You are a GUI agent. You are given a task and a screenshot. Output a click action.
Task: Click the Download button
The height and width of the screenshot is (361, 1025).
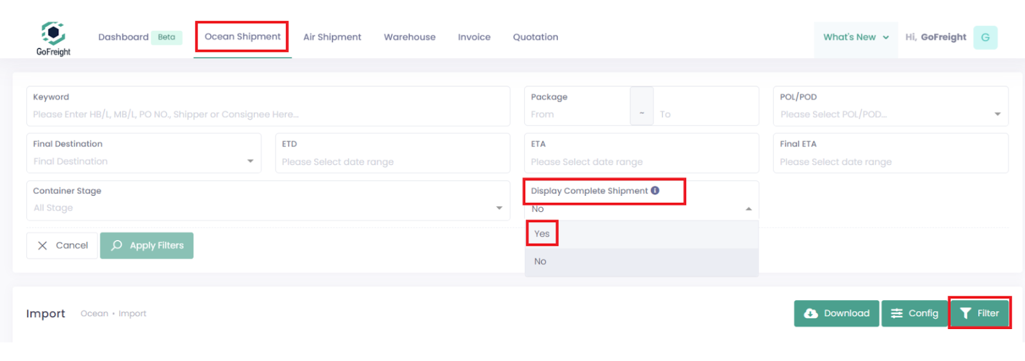click(836, 314)
